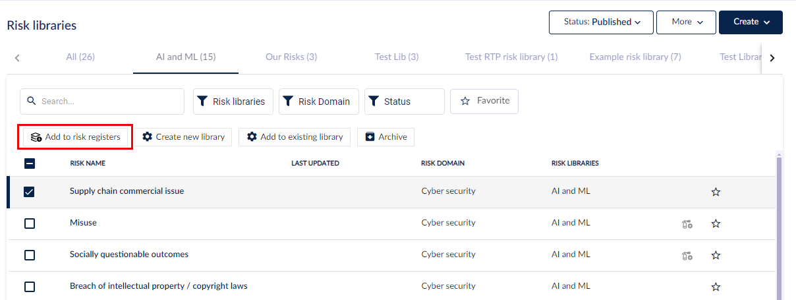Toggle the Favorite filter button
The width and height of the screenshot is (796, 300).
point(484,101)
